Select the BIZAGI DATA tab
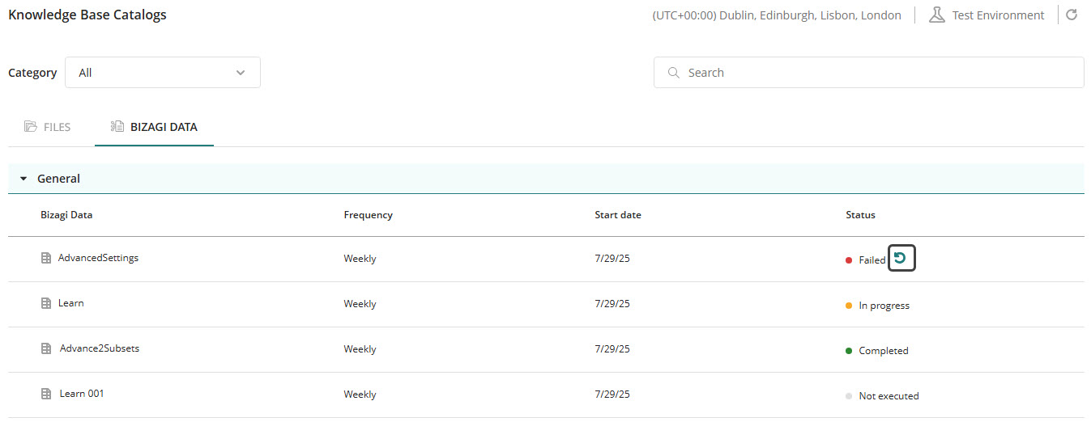This screenshot has height=422, width=1091. (154, 127)
